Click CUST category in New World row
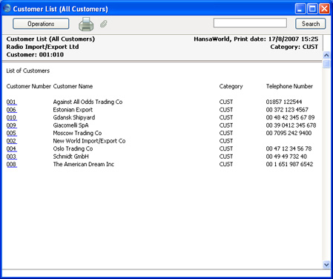Viewport: 333px width, 279px height. (x=226, y=141)
